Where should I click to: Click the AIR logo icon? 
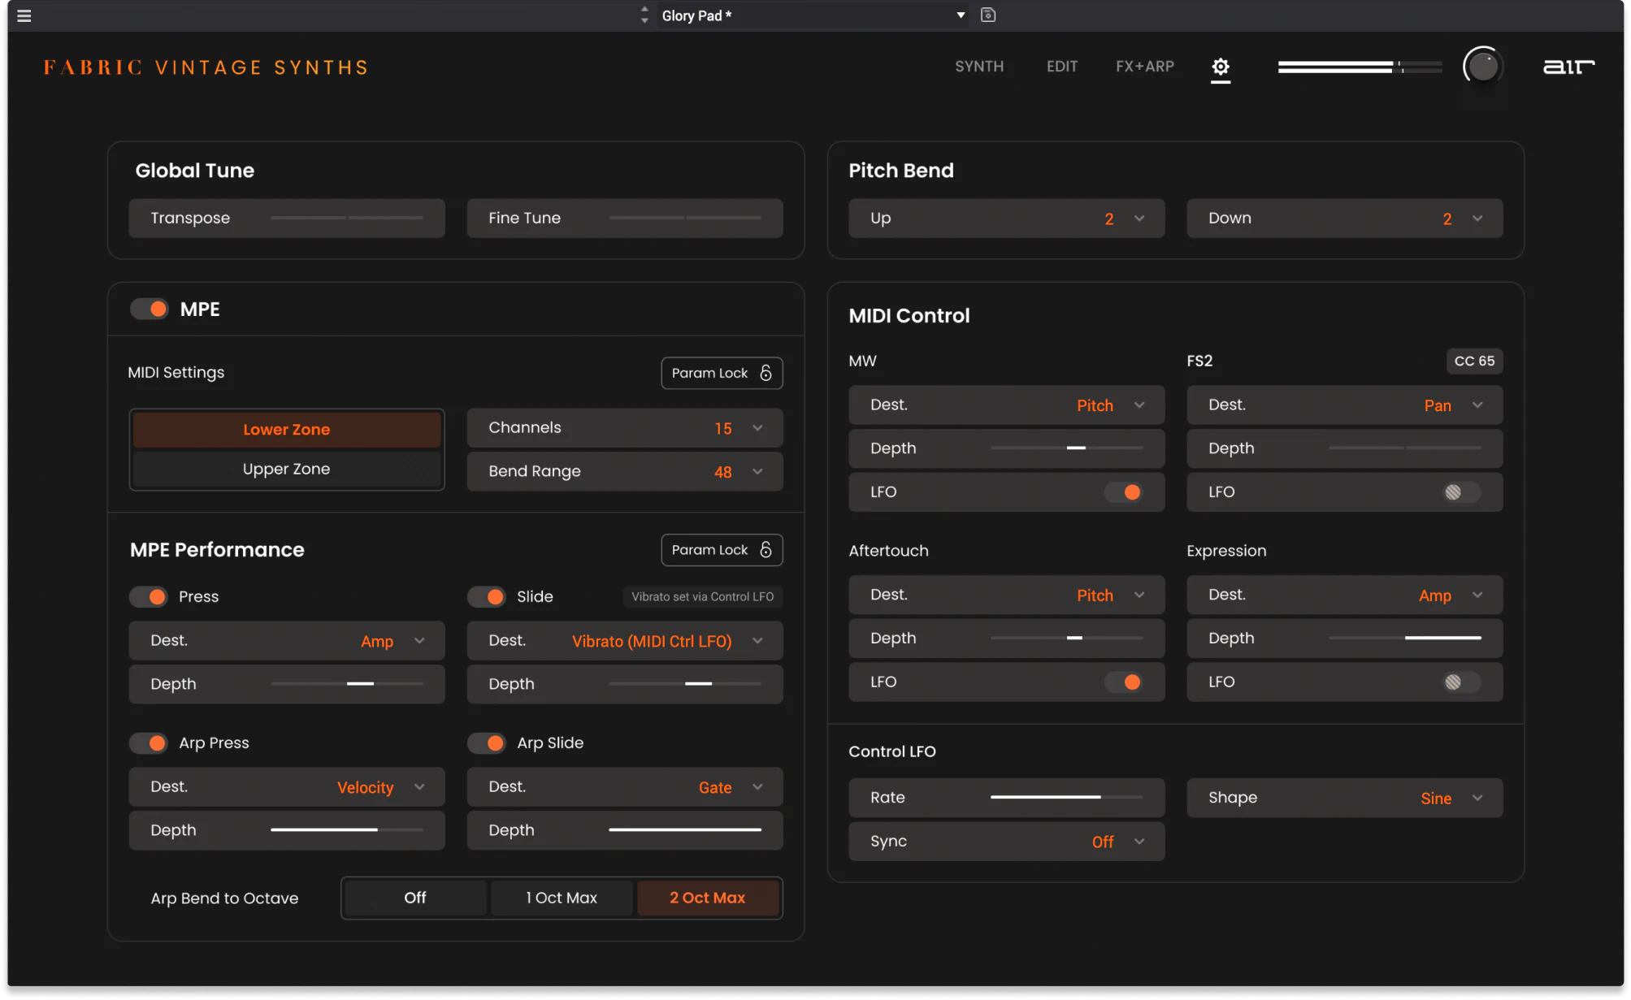click(x=1568, y=67)
